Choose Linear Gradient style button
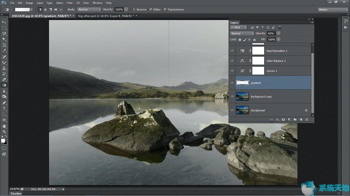350x196 pixels. [40, 10]
